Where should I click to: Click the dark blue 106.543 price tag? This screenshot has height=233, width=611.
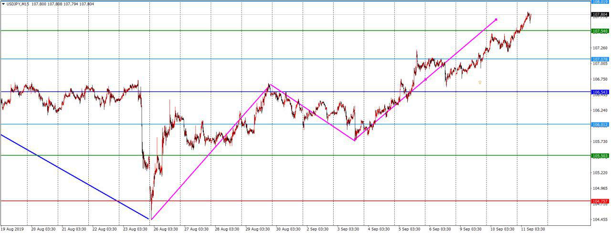[x=600, y=91]
